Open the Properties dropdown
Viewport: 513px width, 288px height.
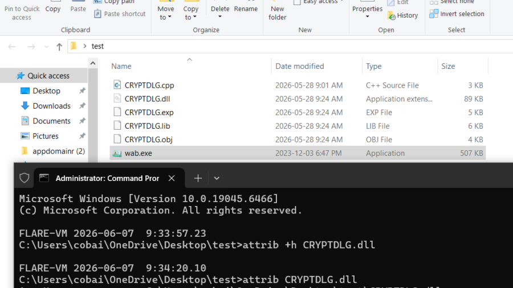click(x=367, y=17)
